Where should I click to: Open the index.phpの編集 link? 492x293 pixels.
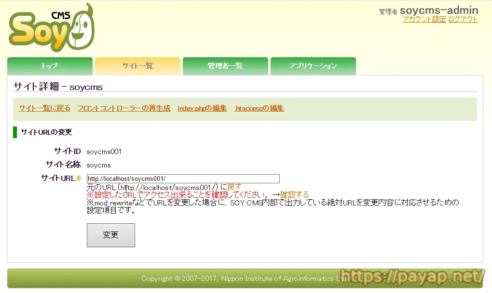click(202, 108)
